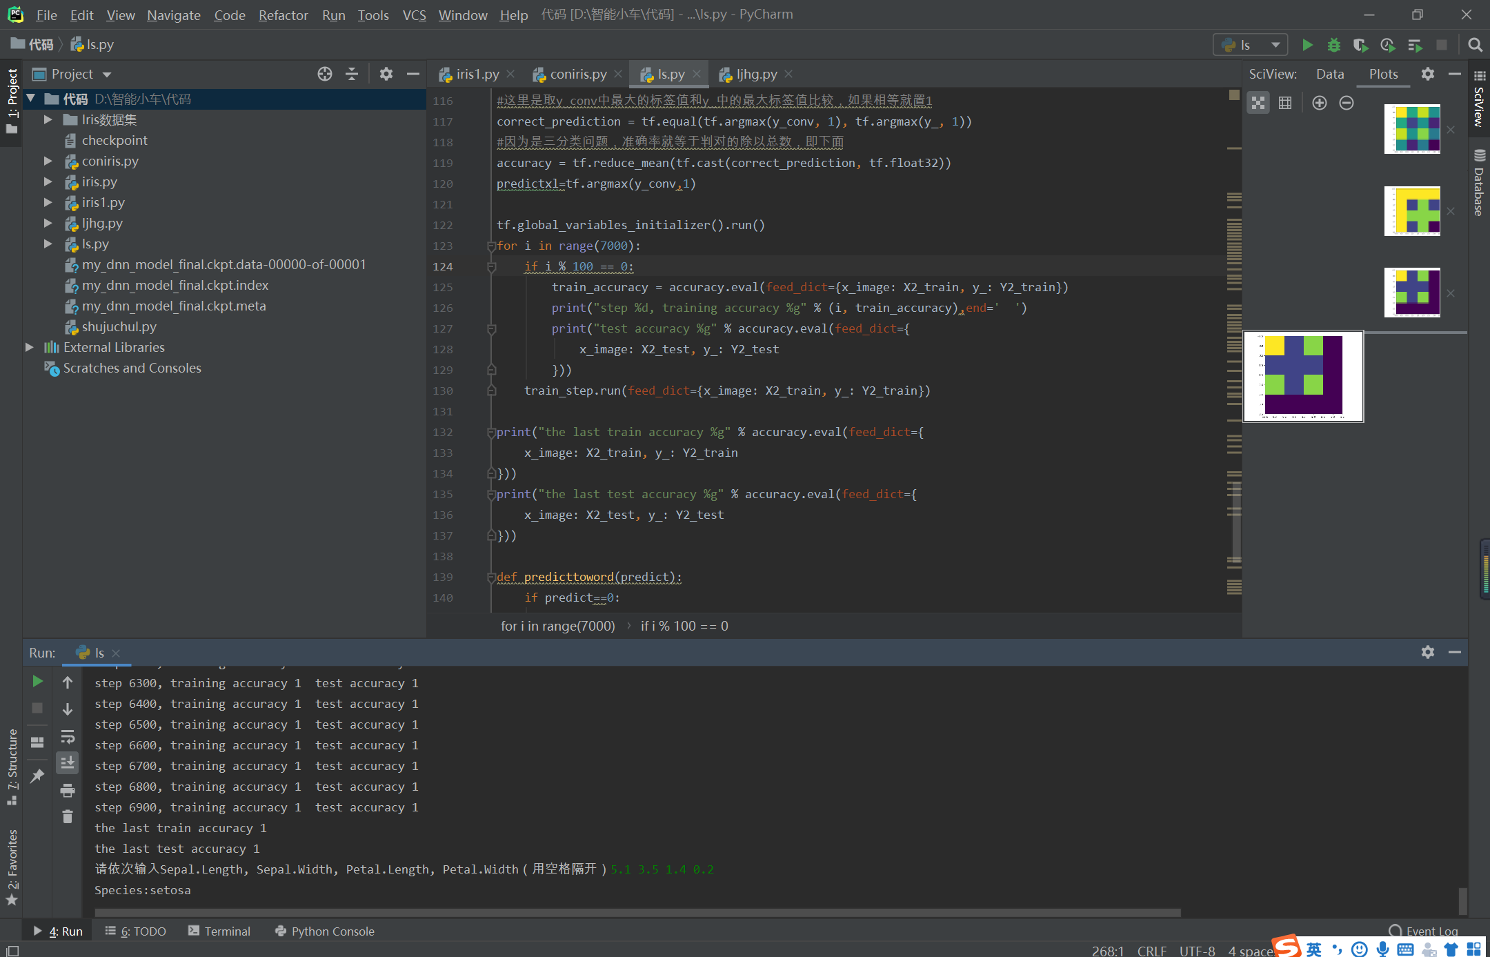Click the Debug bug icon in toolbar

pyautogui.click(x=1333, y=45)
